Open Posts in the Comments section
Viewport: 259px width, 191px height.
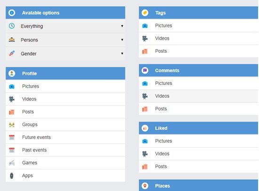point(198,109)
